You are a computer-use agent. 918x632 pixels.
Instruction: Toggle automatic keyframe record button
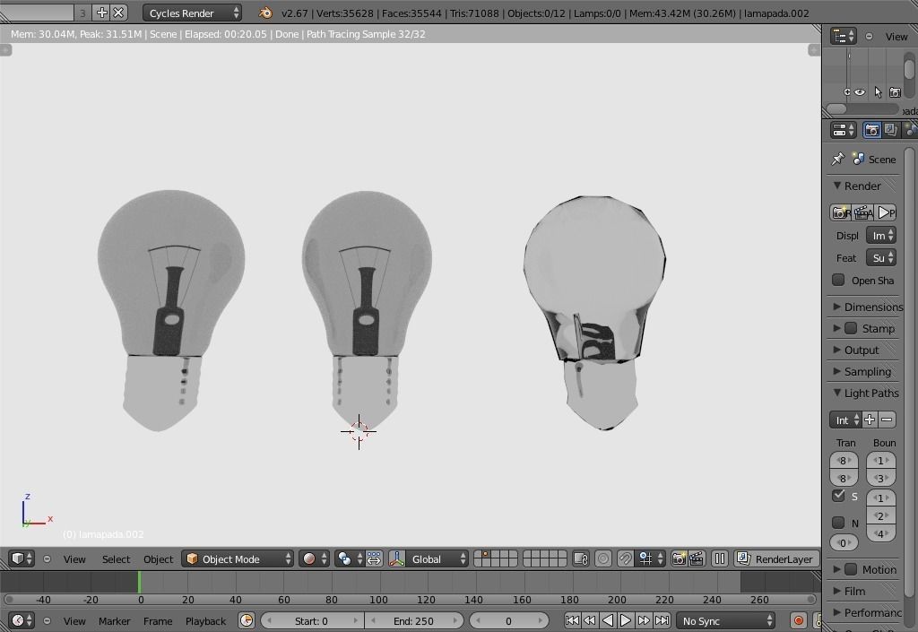tap(798, 620)
